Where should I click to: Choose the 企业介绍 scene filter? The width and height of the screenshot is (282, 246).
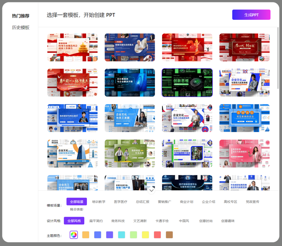pos(208,202)
